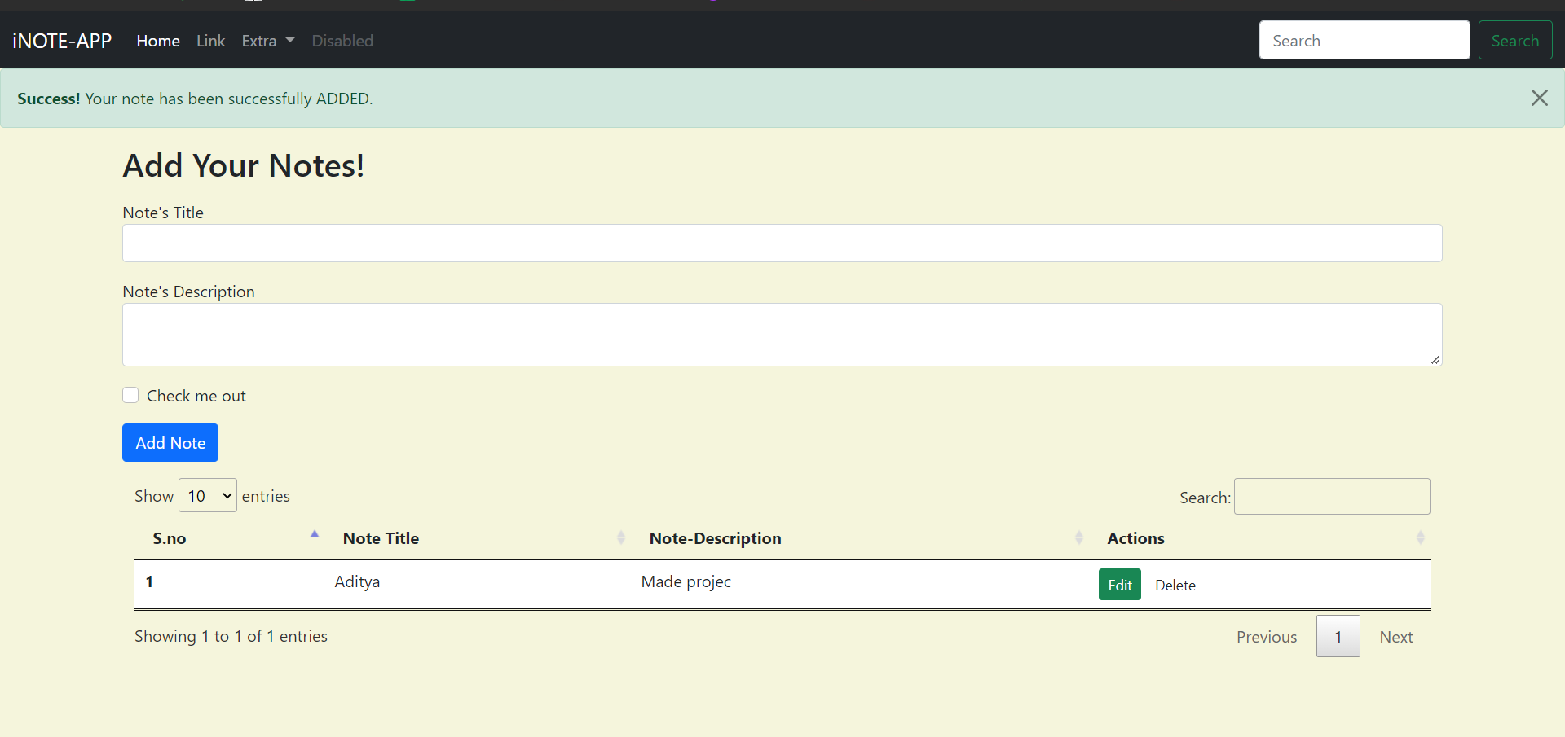Click the 'Success!' alert message text
1565x737 pixels.
point(195,99)
